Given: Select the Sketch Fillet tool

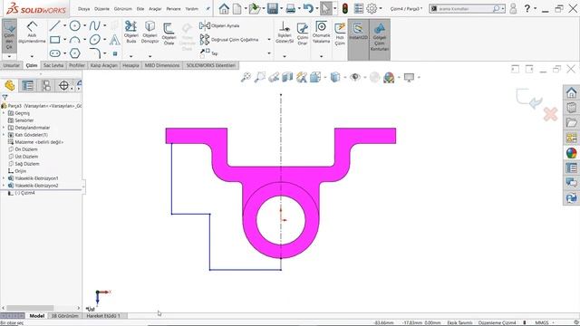Looking at the screenshot, I should pos(95,53).
